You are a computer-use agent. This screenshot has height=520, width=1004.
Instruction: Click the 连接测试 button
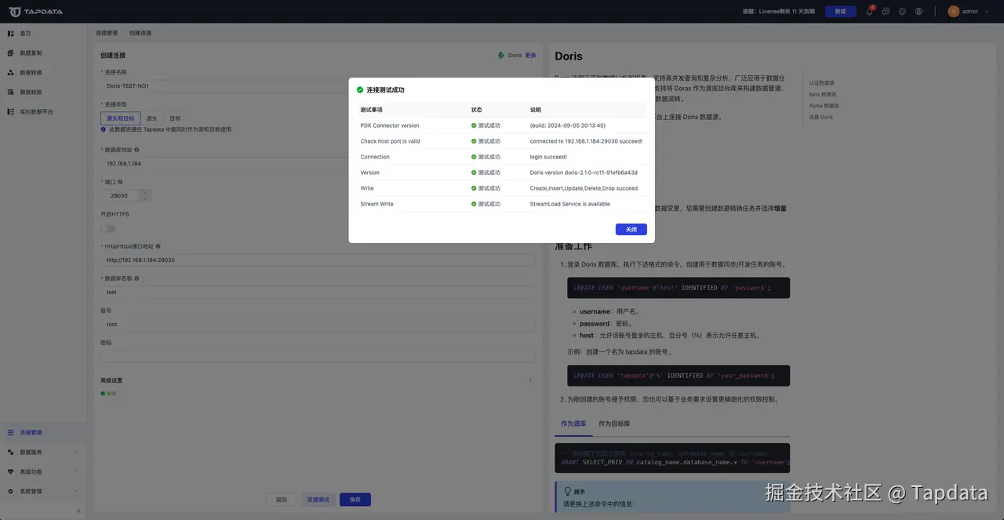click(318, 500)
